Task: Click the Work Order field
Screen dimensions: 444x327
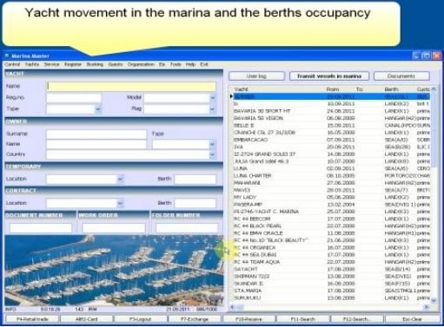Action: pyautogui.click(x=114, y=228)
